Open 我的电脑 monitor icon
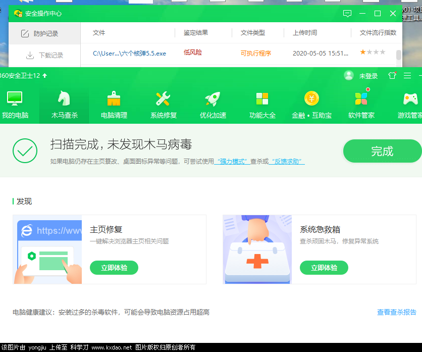Viewport: 422px width, 352px height. pyautogui.click(x=15, y=98)
